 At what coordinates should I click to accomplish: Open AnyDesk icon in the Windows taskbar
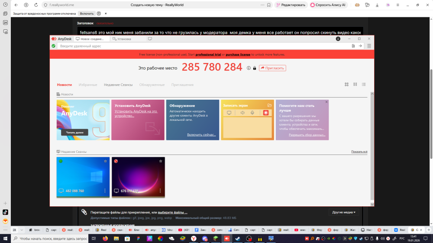tap(227, 239)
